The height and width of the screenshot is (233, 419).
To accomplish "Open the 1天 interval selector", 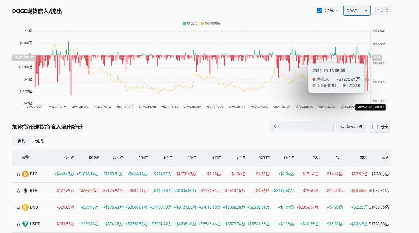I will click(383, 11).
